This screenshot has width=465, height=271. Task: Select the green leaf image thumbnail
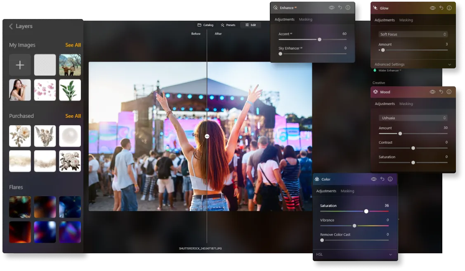pos(70,90)
